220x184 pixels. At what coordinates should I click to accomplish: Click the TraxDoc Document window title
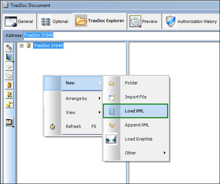(30, 5)
